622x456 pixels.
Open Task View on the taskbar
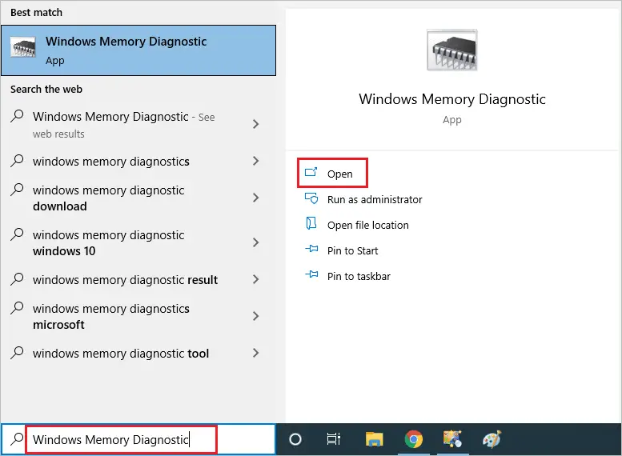(334, 439)
